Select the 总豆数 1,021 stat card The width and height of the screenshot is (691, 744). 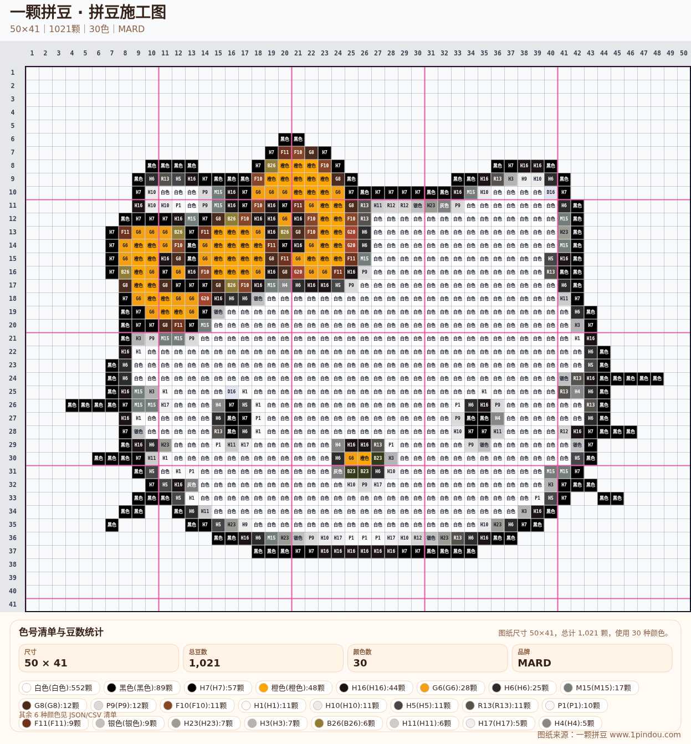[x=263, y=658]
